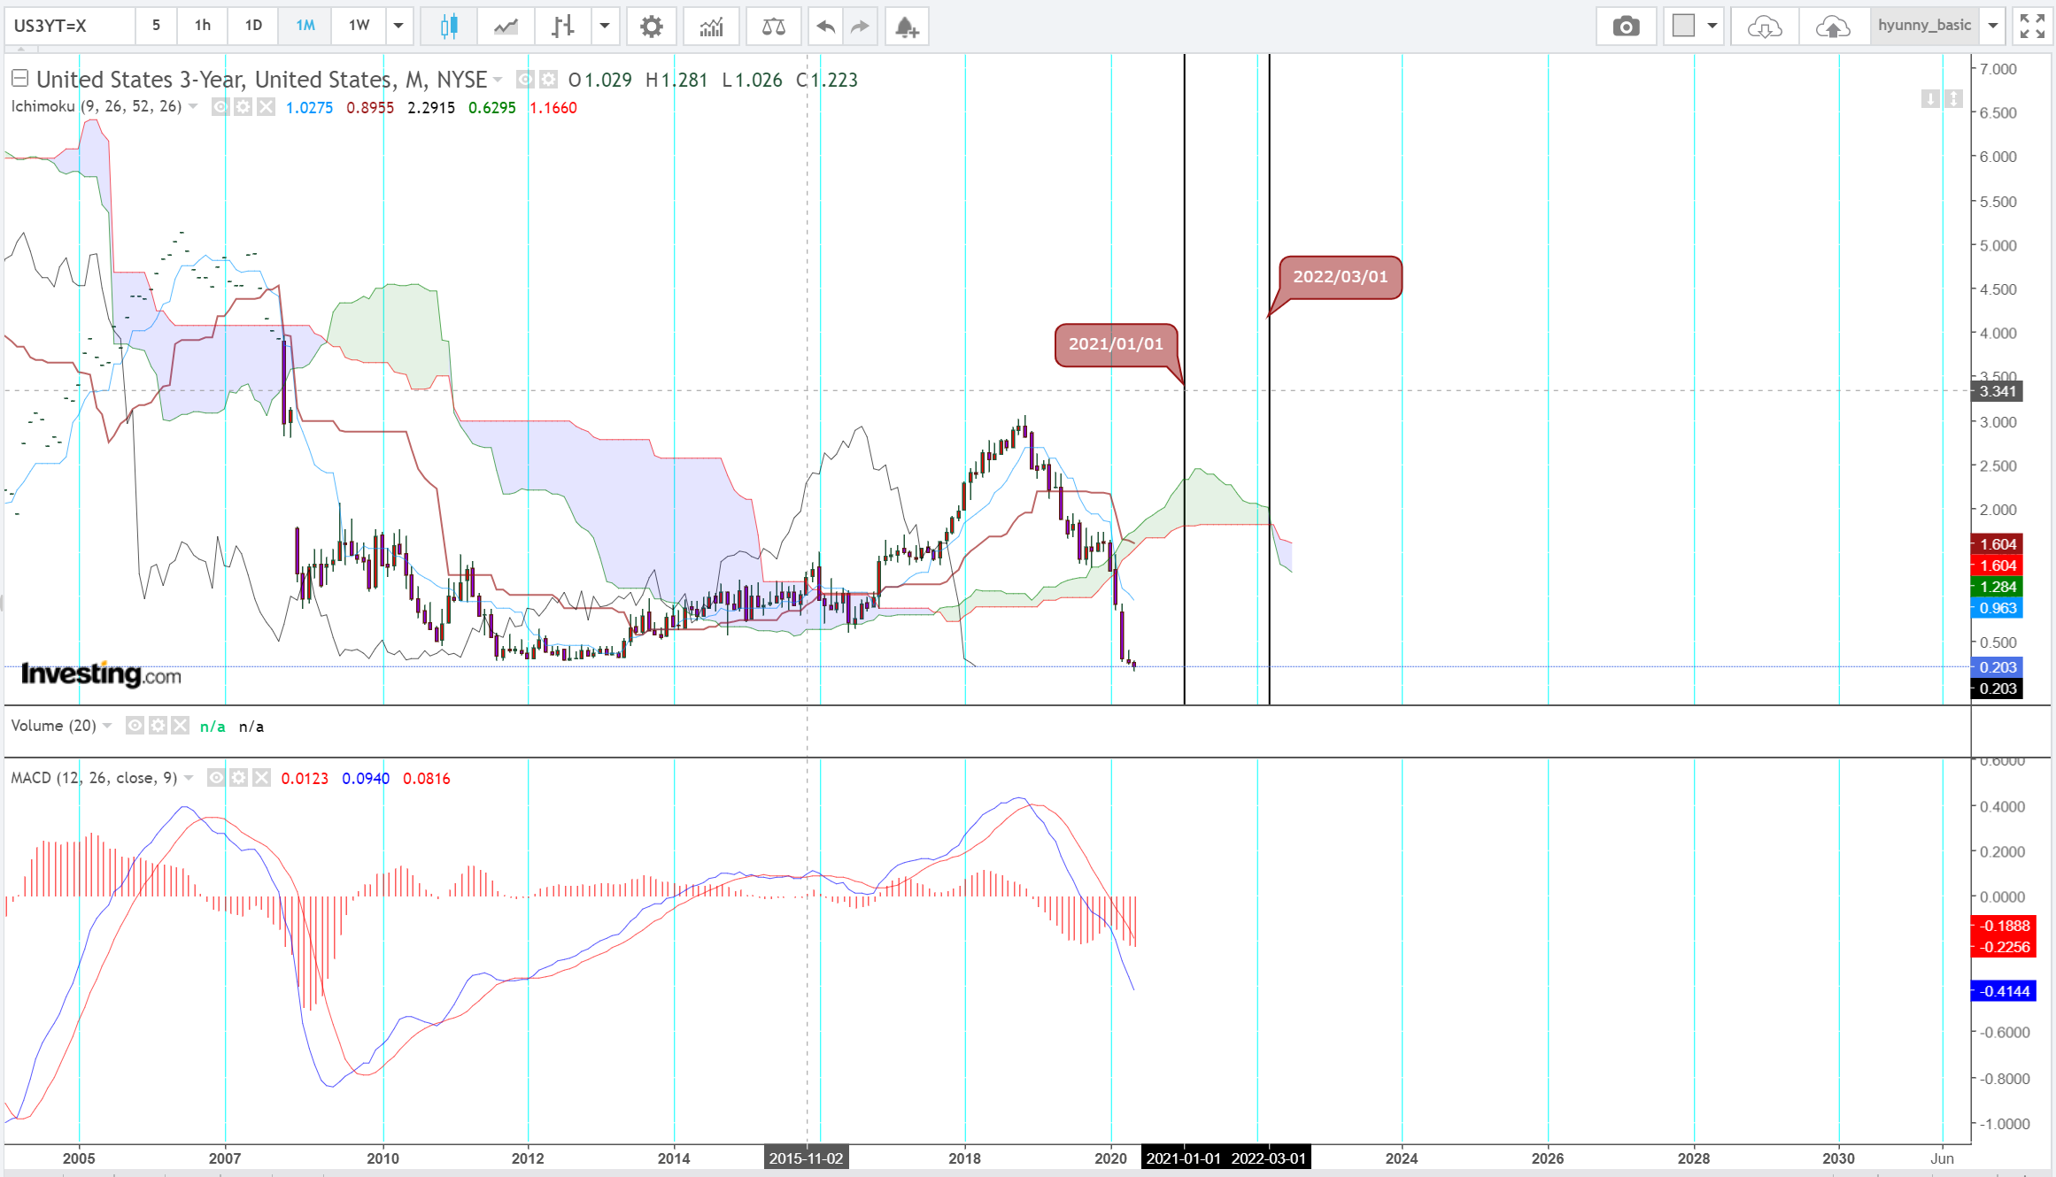
Task: Select the 1W timeframe
Action: (359, 26)
